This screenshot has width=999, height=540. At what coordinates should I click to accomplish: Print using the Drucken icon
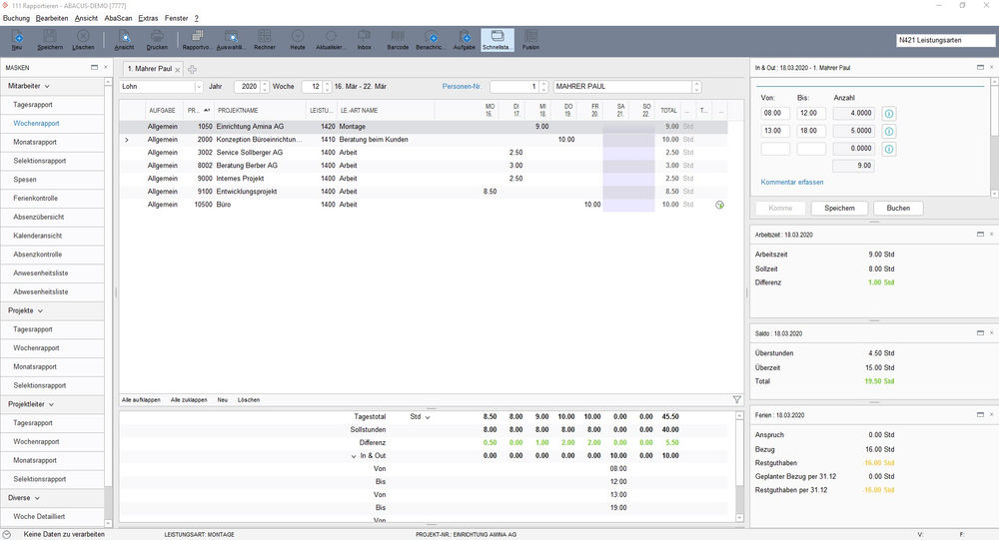click(157, 40)
